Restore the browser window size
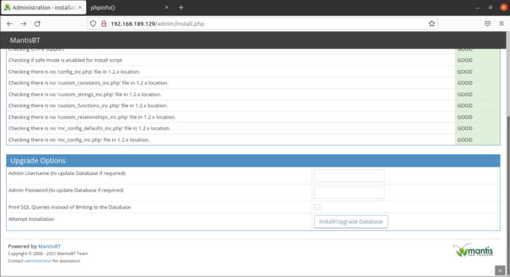Viewport: 510px width, 277px height. coord(490,7)
